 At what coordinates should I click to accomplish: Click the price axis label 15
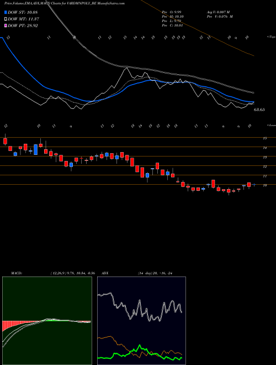264,138
